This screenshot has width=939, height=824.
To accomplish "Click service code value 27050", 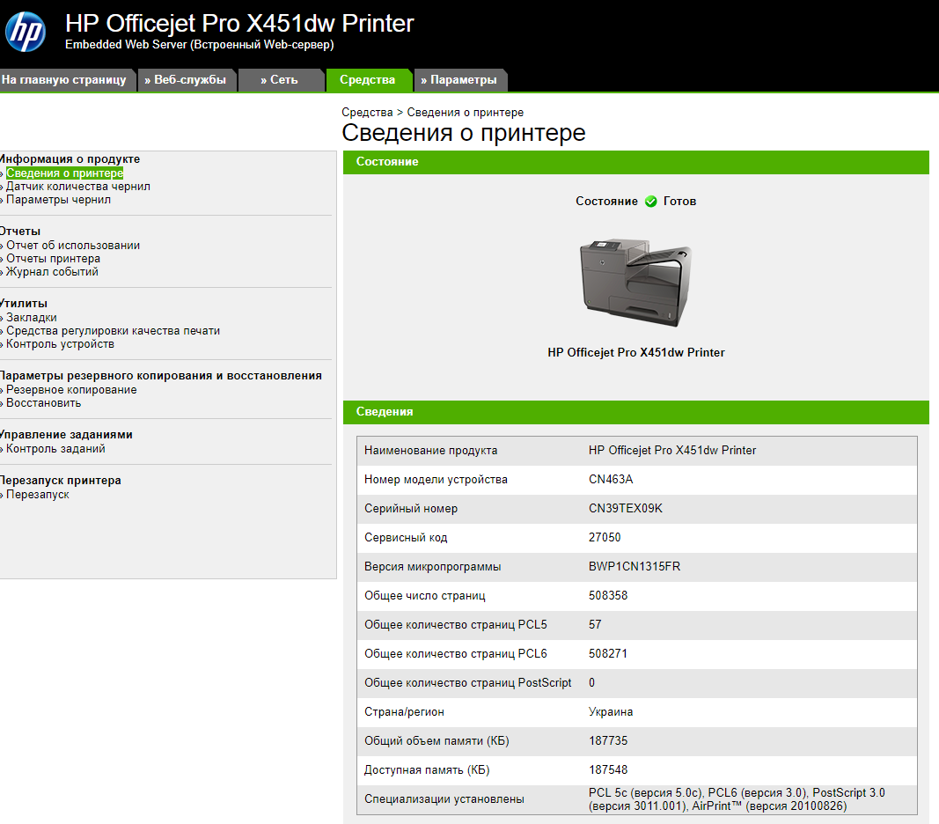I will (x=605, y=538).
